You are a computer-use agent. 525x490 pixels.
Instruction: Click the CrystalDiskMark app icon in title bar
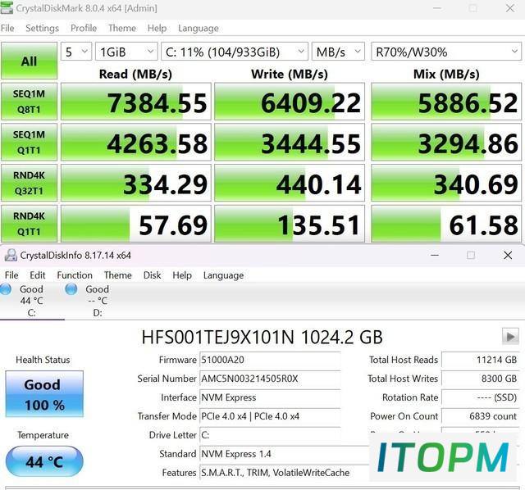[x=6, y=7]
